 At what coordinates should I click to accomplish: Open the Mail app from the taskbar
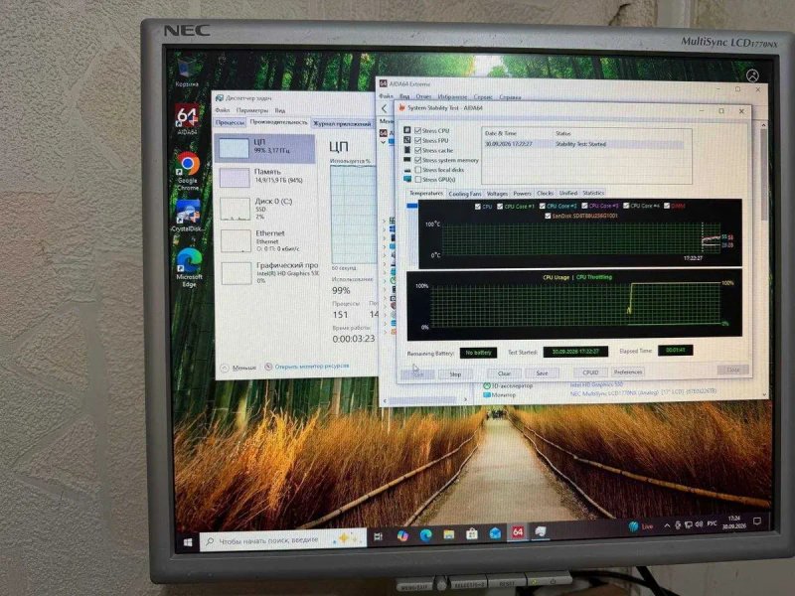click(495, 533)
